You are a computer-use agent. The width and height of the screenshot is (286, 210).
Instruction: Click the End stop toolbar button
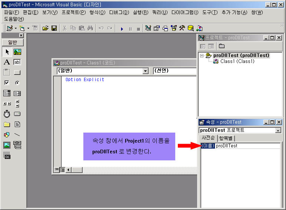[x=139, y=29]
